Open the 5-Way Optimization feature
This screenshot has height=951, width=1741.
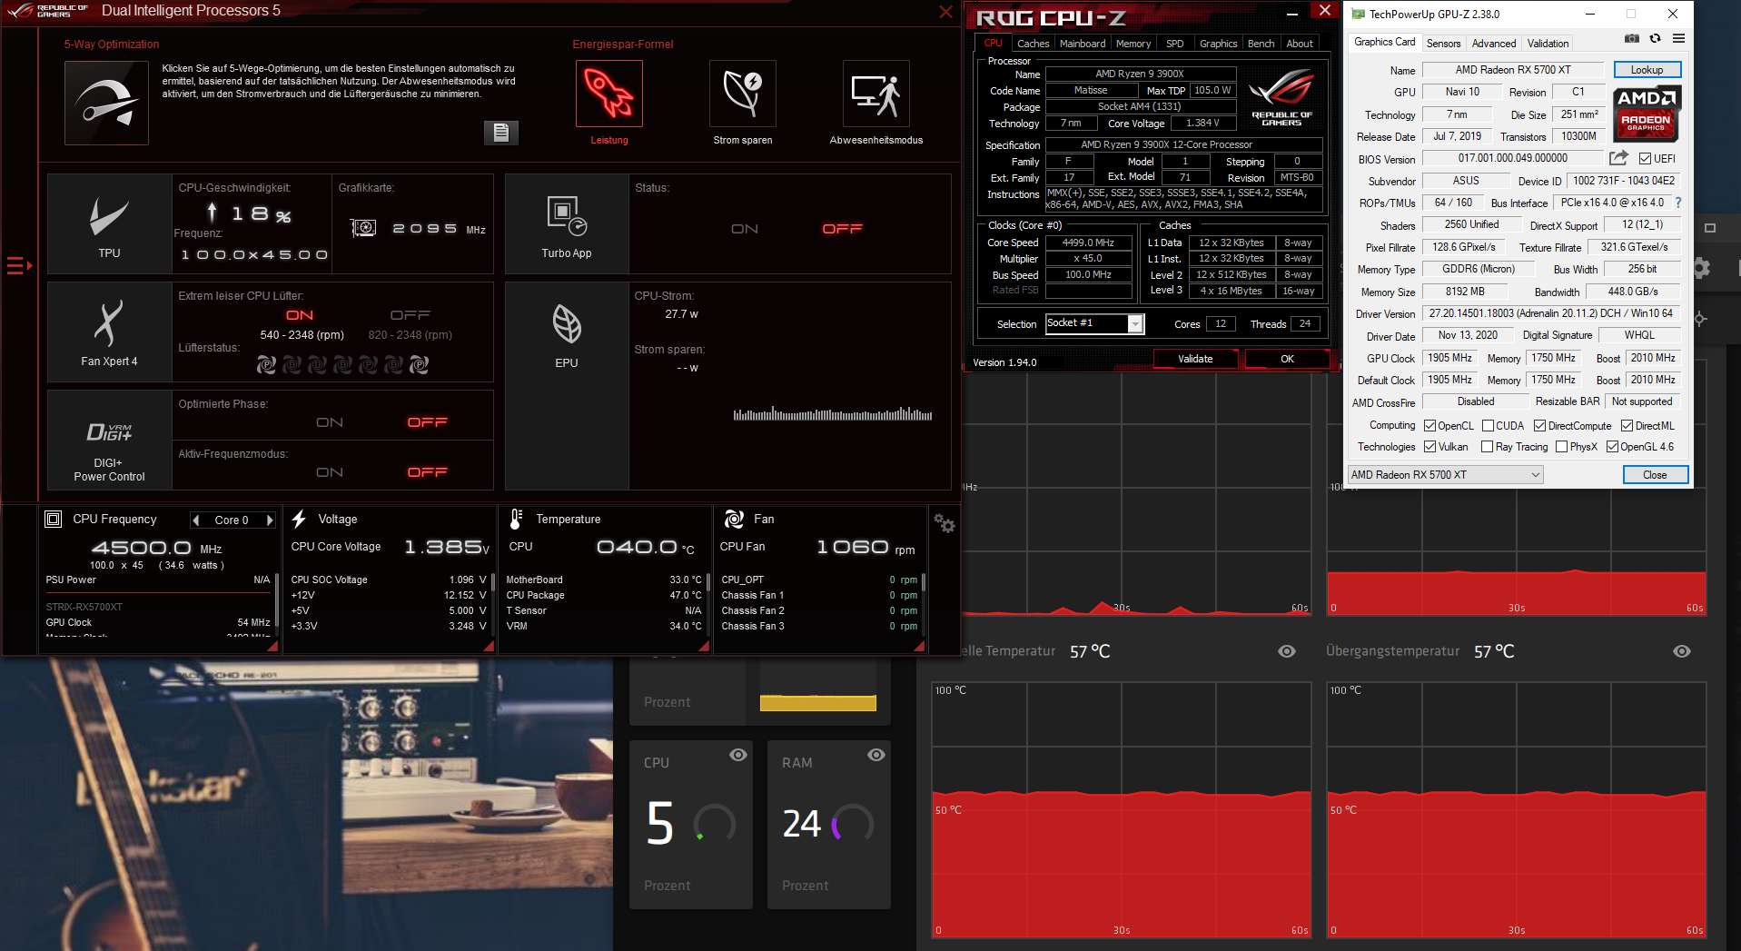pyautogui.click(x=105, y=103)
